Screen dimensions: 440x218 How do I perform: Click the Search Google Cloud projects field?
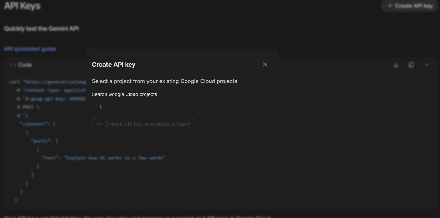click(x=182, y=107)
